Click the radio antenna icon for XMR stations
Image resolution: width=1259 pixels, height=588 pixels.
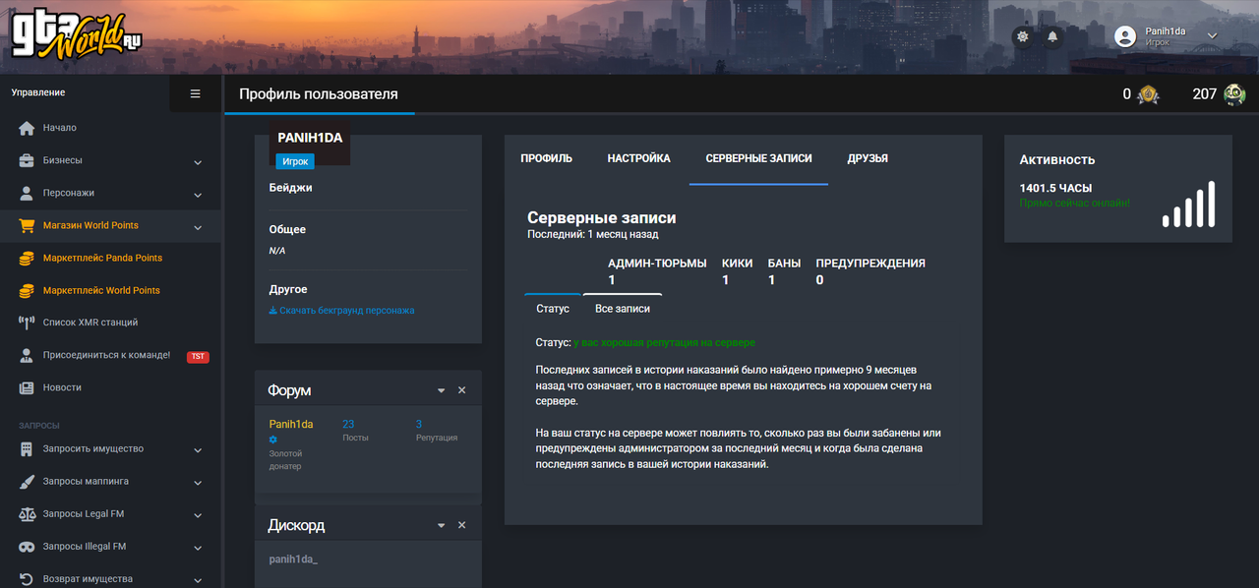point(27,323)
